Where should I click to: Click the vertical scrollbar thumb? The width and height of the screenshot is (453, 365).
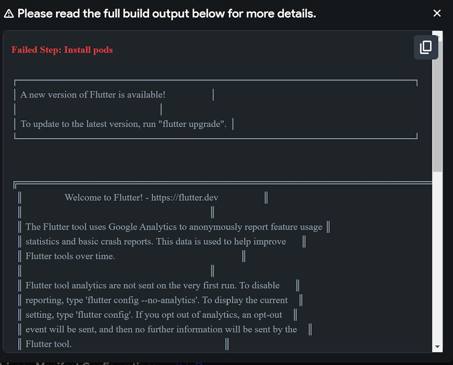pyautogui.click(x=437, y=113)
